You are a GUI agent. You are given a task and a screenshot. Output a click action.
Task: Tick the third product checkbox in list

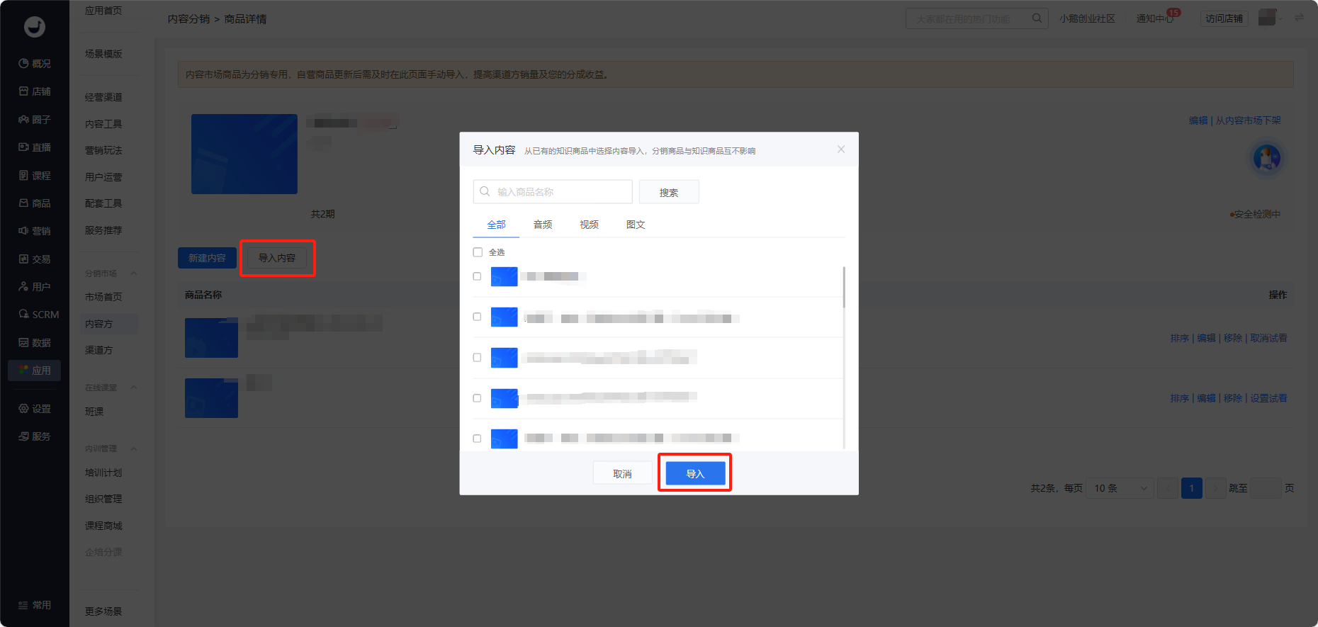[x=477, y=358]
